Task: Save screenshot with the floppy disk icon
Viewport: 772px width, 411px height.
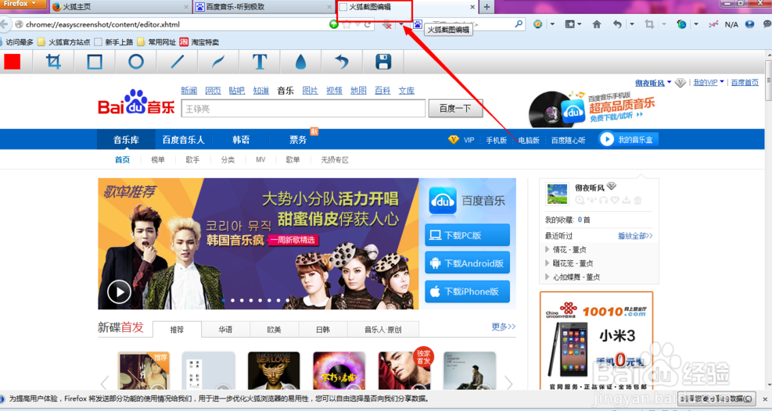Action: [383, 62]
